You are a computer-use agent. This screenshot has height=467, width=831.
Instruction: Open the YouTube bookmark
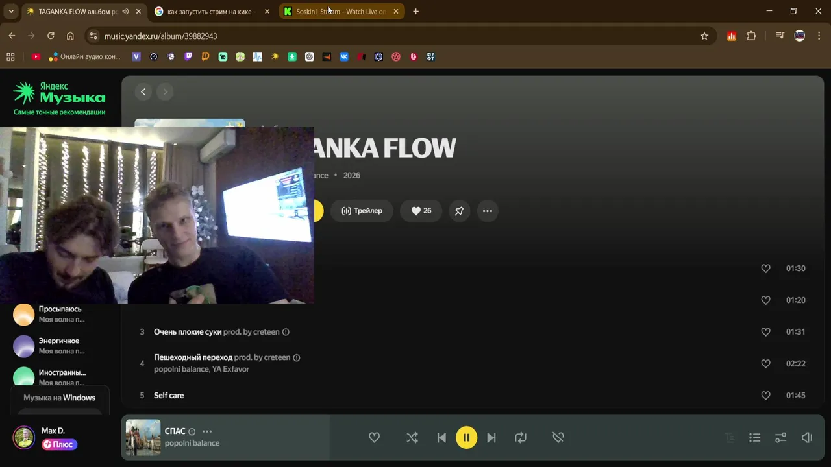pos(36,57)
